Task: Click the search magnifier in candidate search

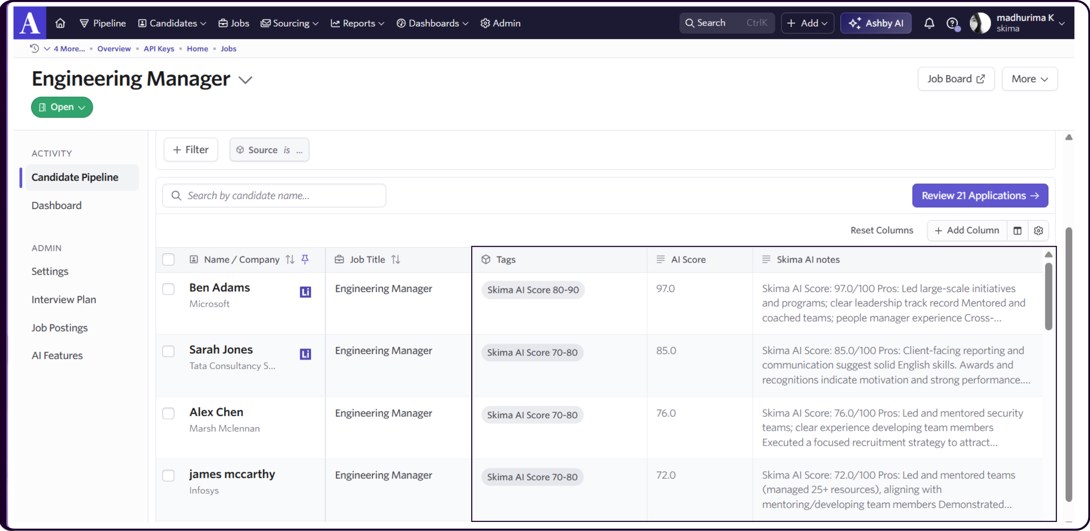Action: point(176,196)
